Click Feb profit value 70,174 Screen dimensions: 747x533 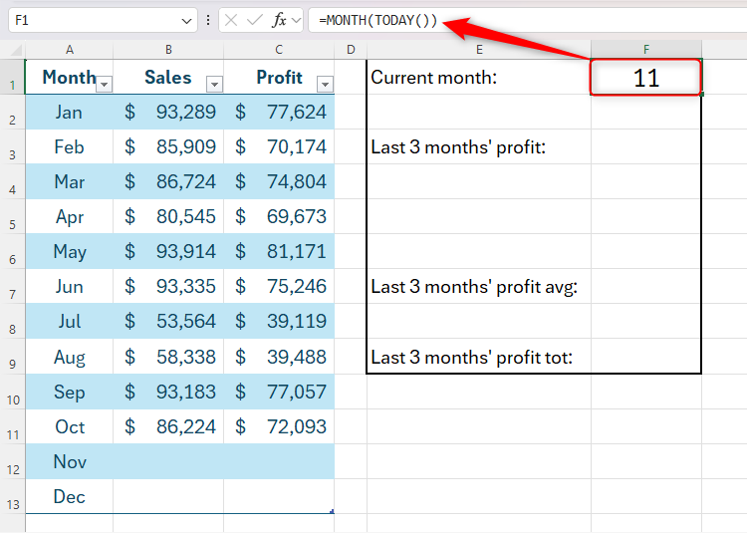click(x=279, y=146)
